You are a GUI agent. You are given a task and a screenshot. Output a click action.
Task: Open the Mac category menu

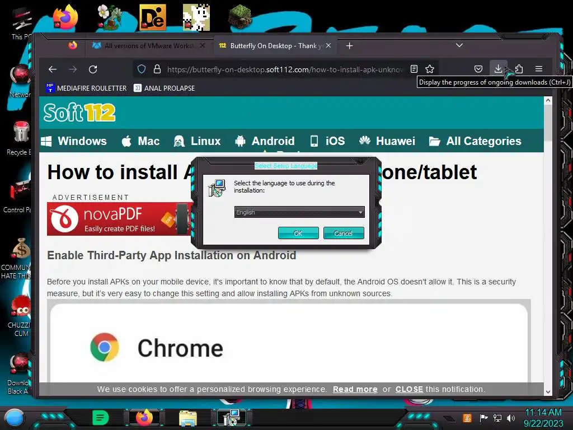tap(140, 141)
